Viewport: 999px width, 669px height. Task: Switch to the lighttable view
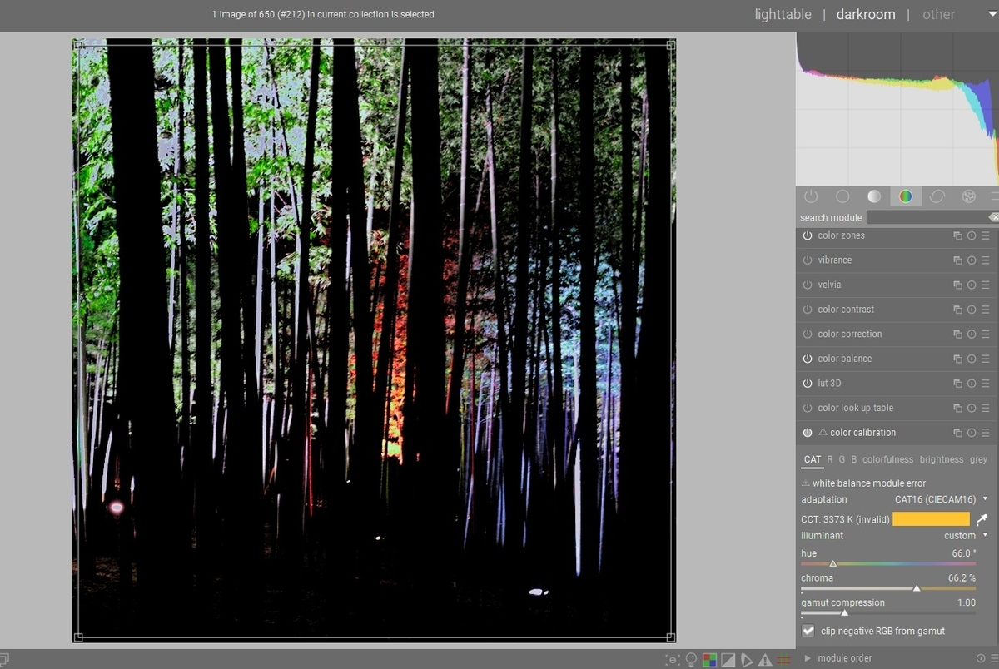pos(783,14)
